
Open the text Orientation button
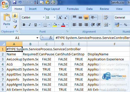click(94, 17)
